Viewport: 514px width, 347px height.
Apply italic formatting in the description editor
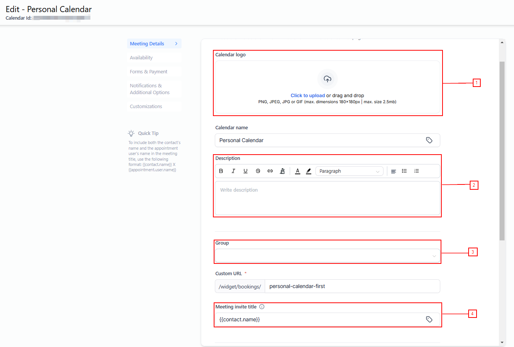click(x=233, y=171)
